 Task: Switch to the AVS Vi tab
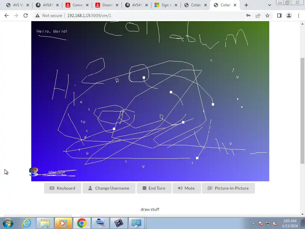(17, 5)
